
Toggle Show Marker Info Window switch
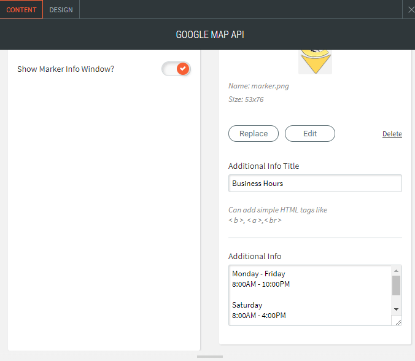tap(176, 69)
